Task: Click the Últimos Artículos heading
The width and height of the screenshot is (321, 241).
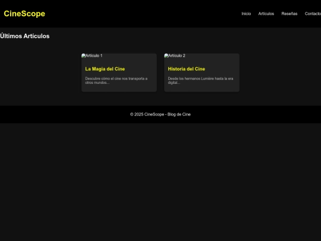Action: tap(25, 36)
